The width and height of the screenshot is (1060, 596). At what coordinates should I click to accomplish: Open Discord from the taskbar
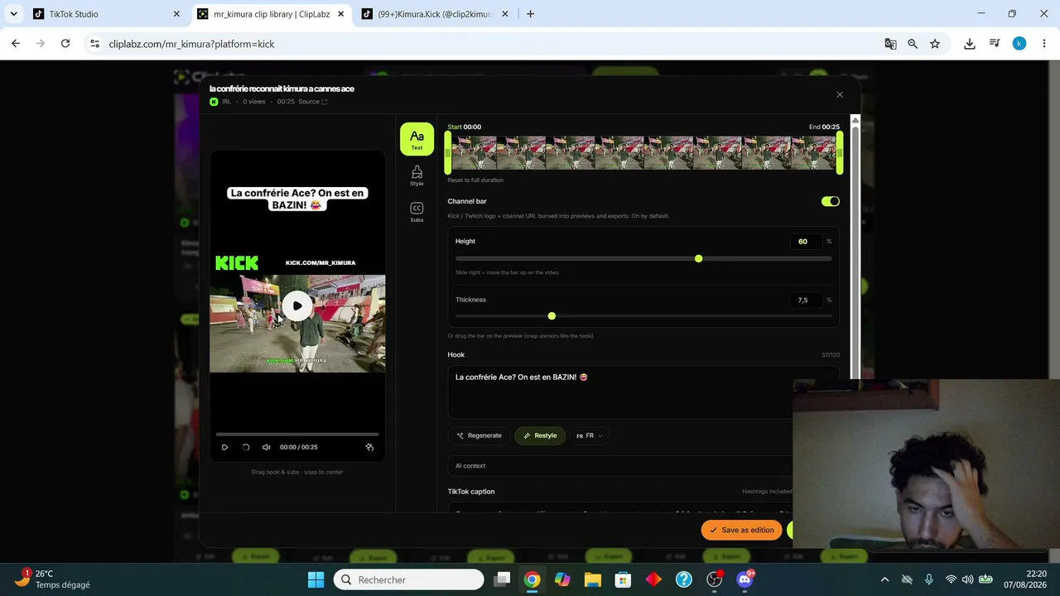(744, 579)
